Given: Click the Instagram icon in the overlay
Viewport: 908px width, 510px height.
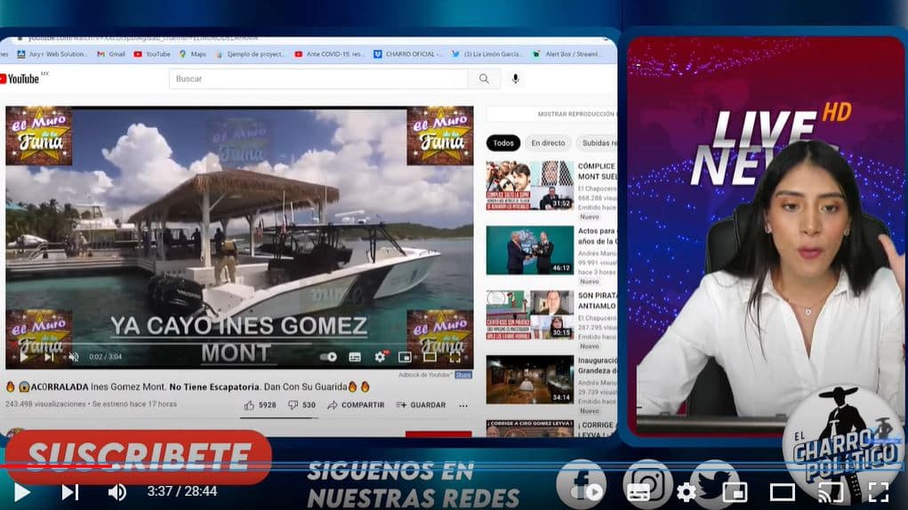Looking at the screenshot, I should coord(648,483).
